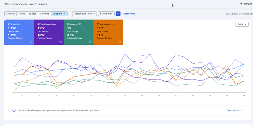Viewport: 253px width, 126px height.
Task: Select the 7 days date range
Action: coord(22,14)
